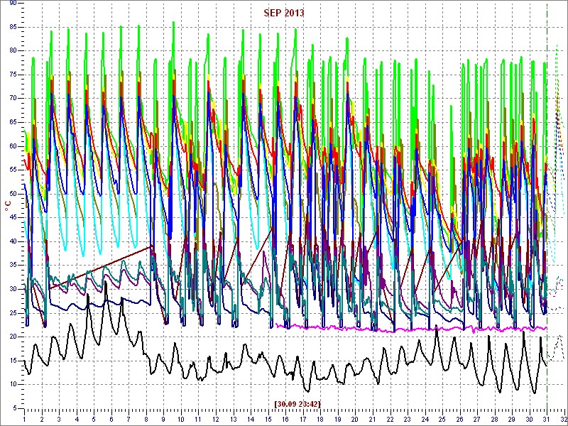Click day 26 on the date axis
The height and width of the screenshot is (426, 568).
point(459,419)
